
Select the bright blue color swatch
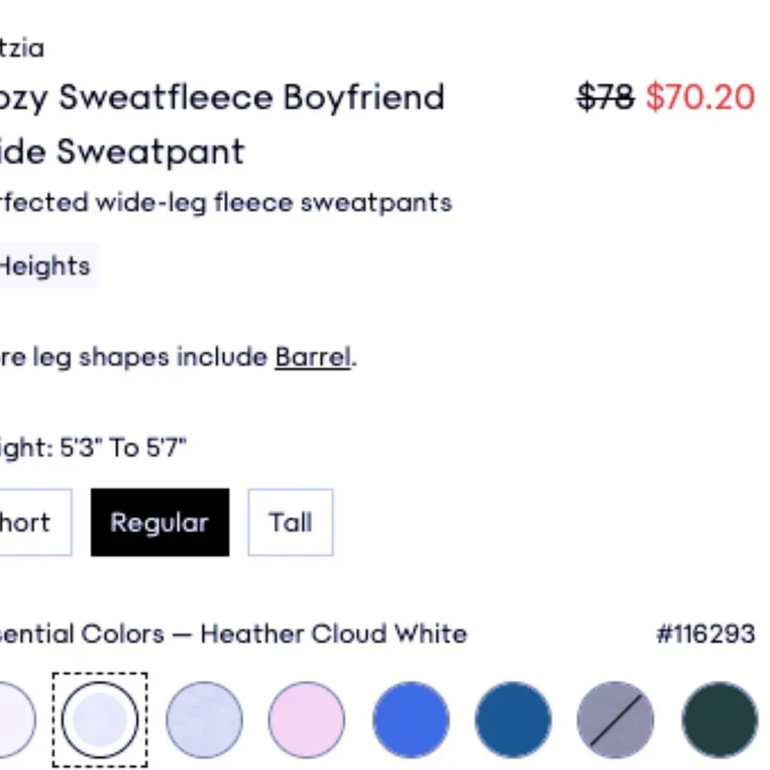point(410,718)
